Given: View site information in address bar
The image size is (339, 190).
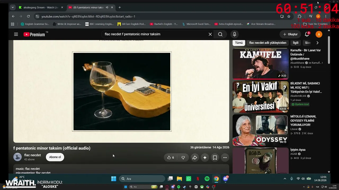Looking at the screenshot, I should [37, 16].
